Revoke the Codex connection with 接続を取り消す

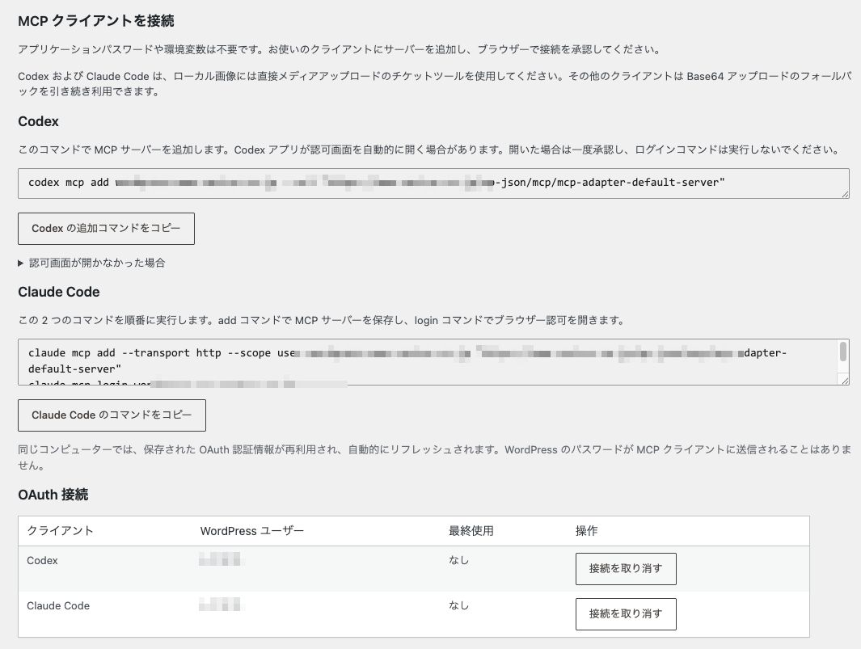[626, 569]
